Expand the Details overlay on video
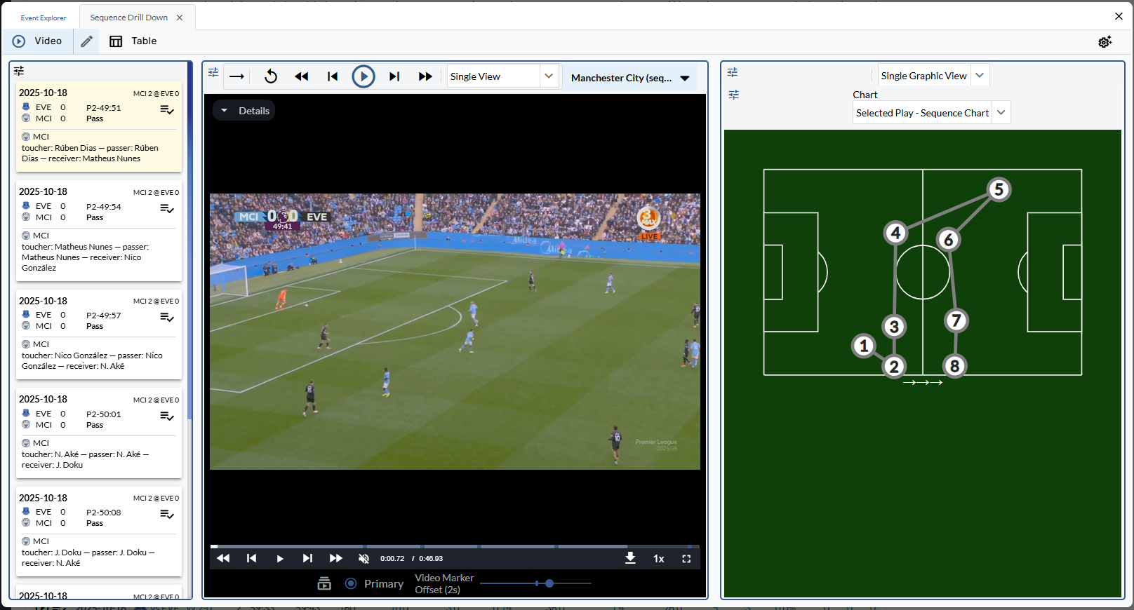The image size is (1134, 610). tap(244, 111)
